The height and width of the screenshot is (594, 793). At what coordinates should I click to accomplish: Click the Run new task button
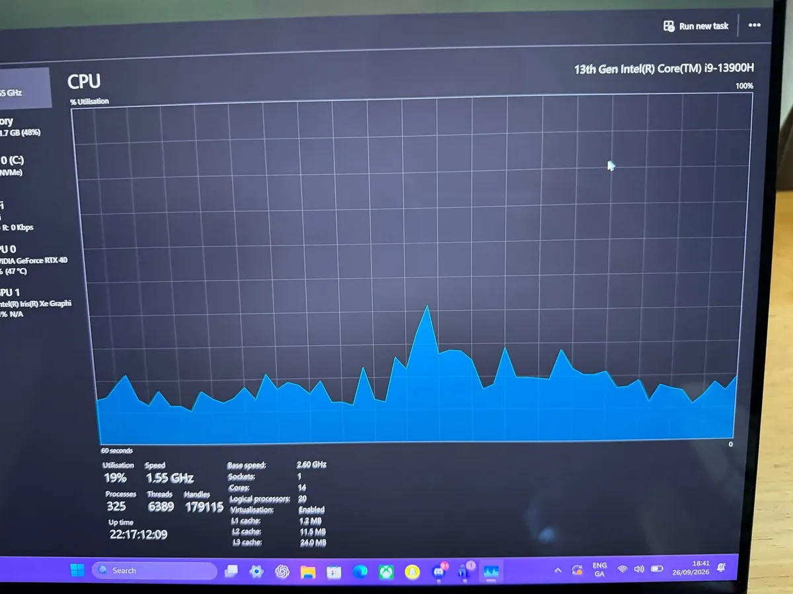click(696, 26)
